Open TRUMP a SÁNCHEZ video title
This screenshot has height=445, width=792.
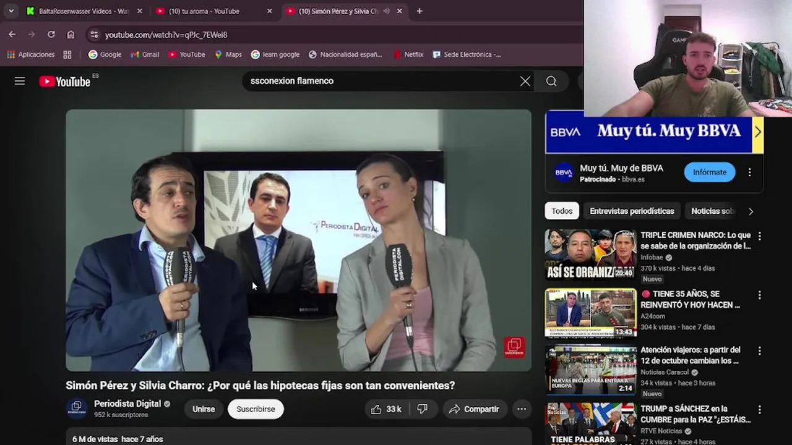tap(695, 414)
